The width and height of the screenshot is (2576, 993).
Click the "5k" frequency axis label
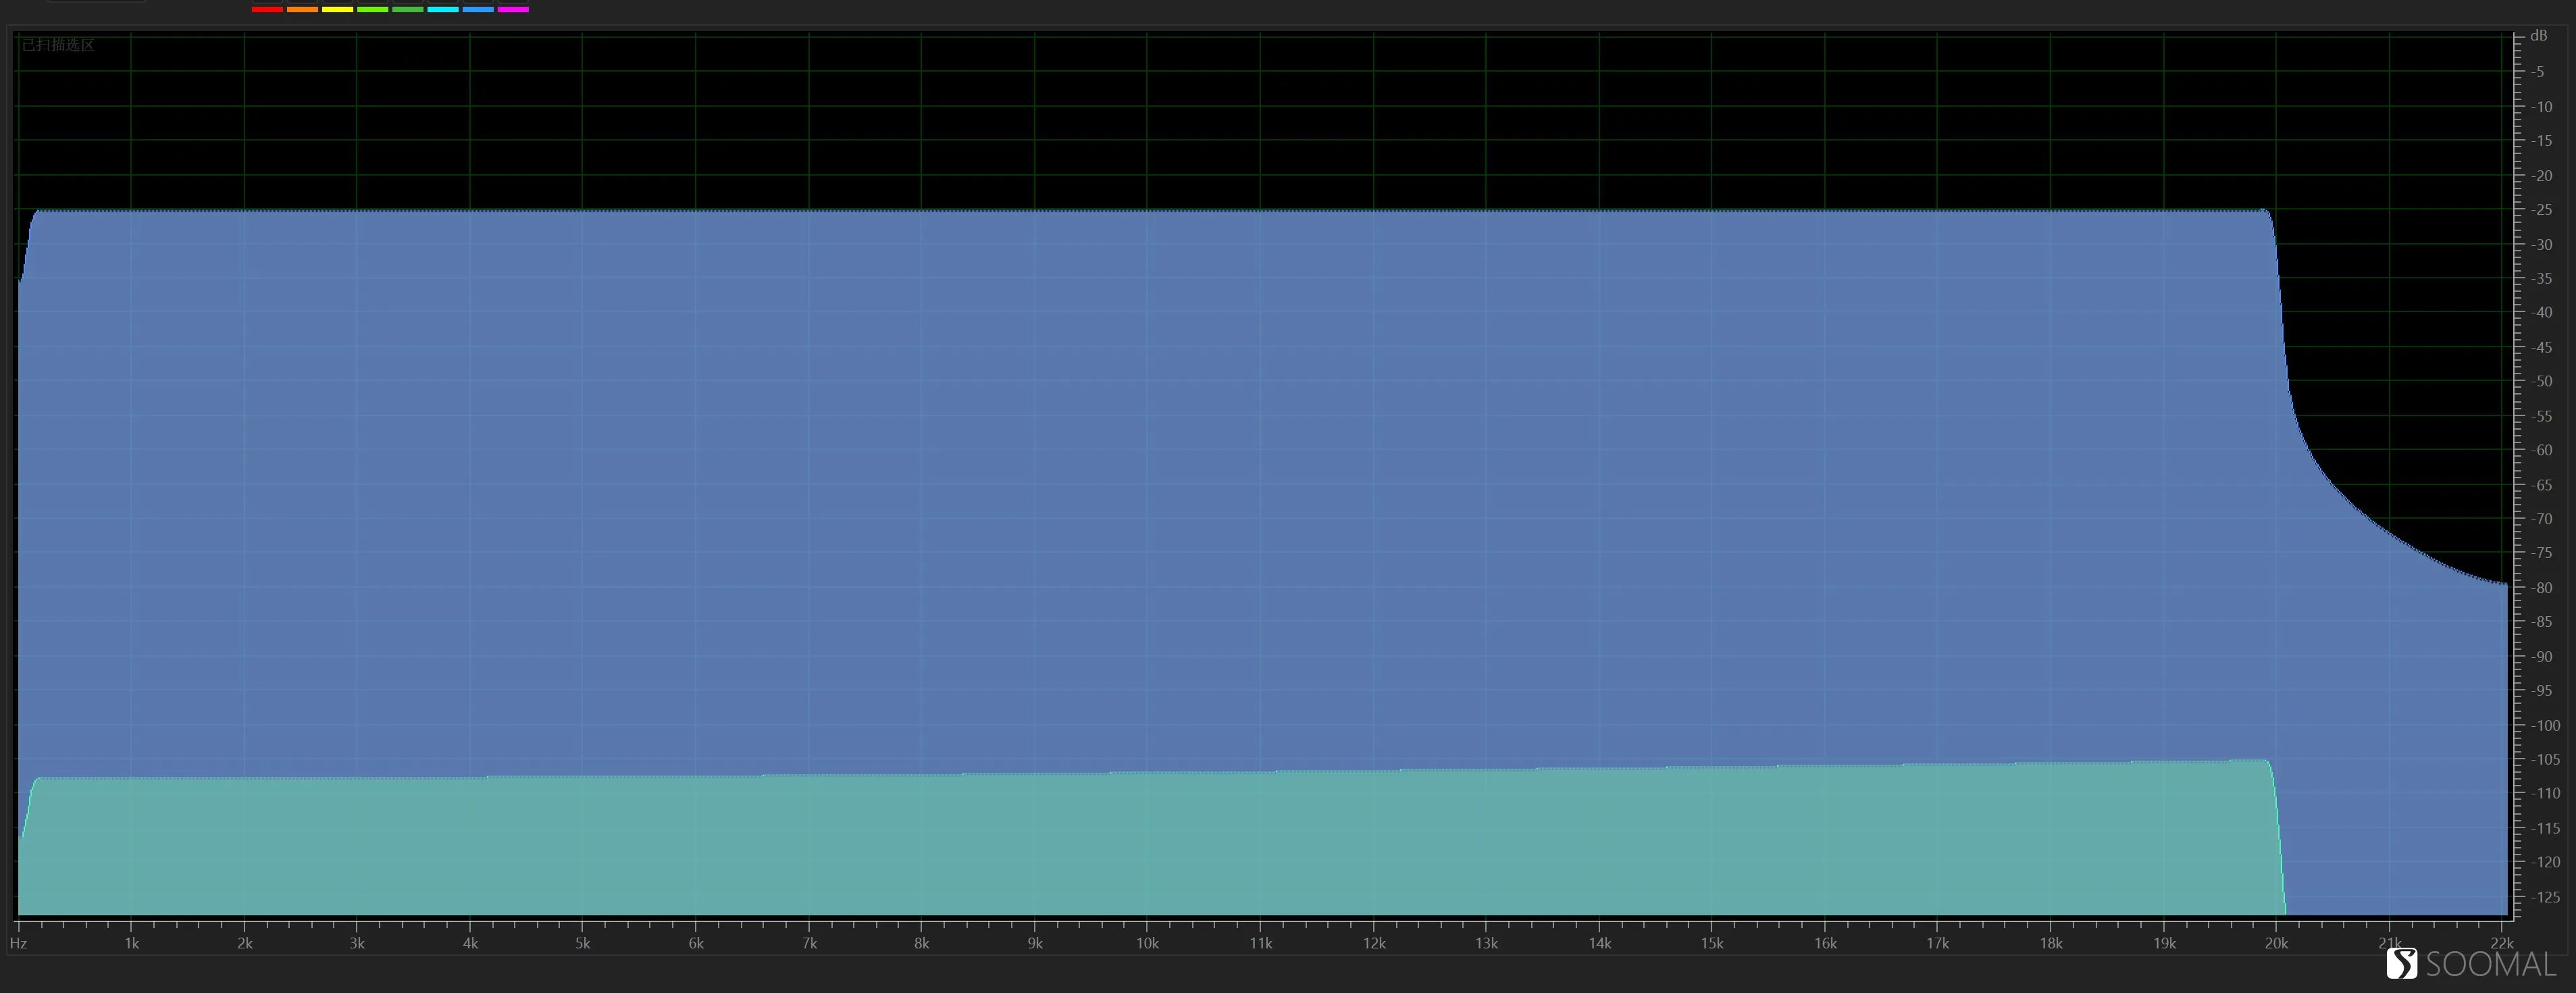[583, 943]
